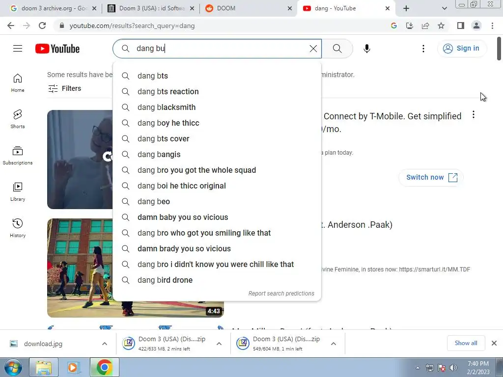503x377 pixels.
Task: Click the browser forward arrow
Action: (x=27, y=26)
